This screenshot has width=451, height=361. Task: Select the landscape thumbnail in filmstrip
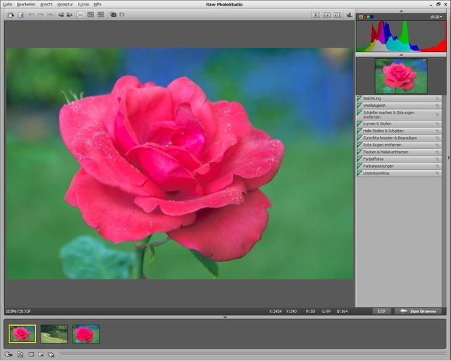point(53,333)
